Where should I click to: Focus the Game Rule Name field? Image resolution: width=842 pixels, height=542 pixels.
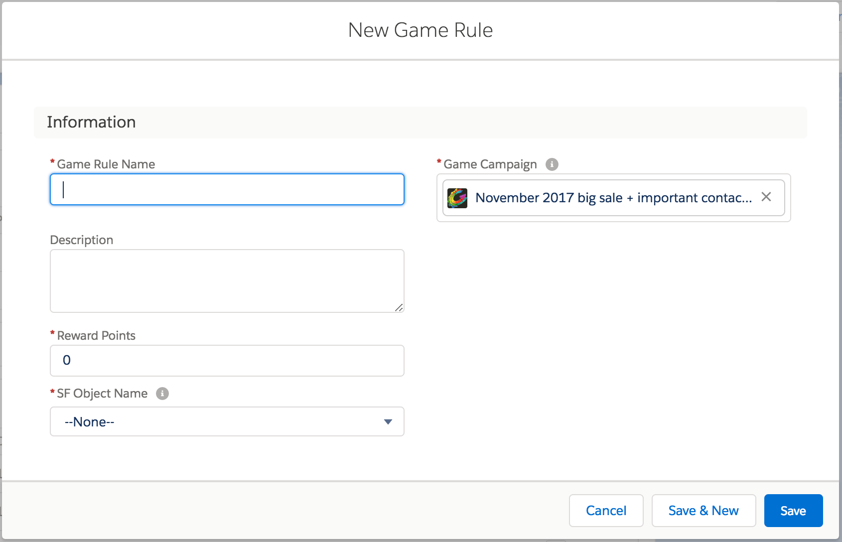(227, 189)
